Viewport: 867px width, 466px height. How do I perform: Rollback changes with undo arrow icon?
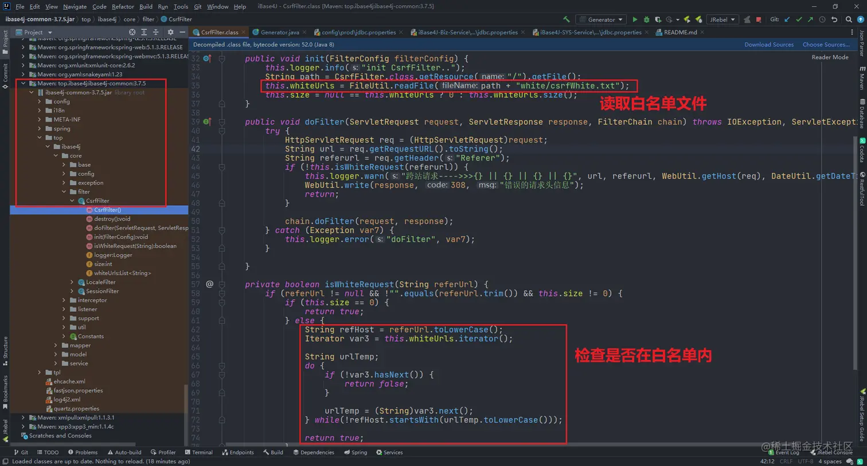click(x=834, y=19)
